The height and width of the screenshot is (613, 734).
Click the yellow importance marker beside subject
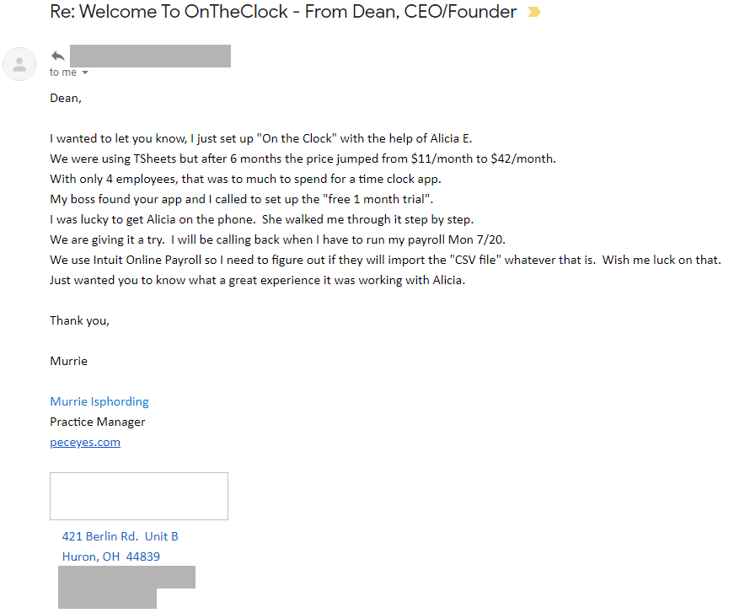coord(533,13)
